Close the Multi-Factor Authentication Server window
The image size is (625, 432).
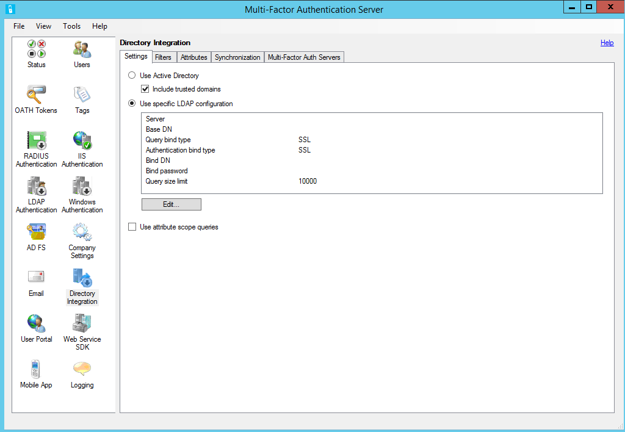pos(610,7)
